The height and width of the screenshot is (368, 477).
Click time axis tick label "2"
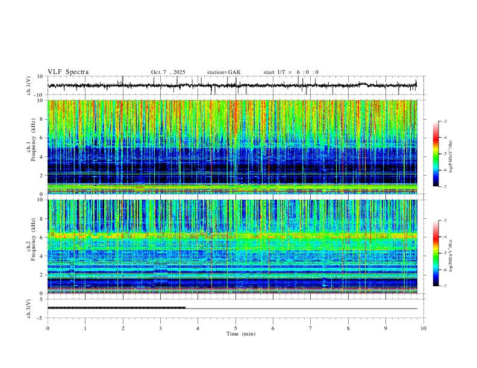tap(123, 328)
